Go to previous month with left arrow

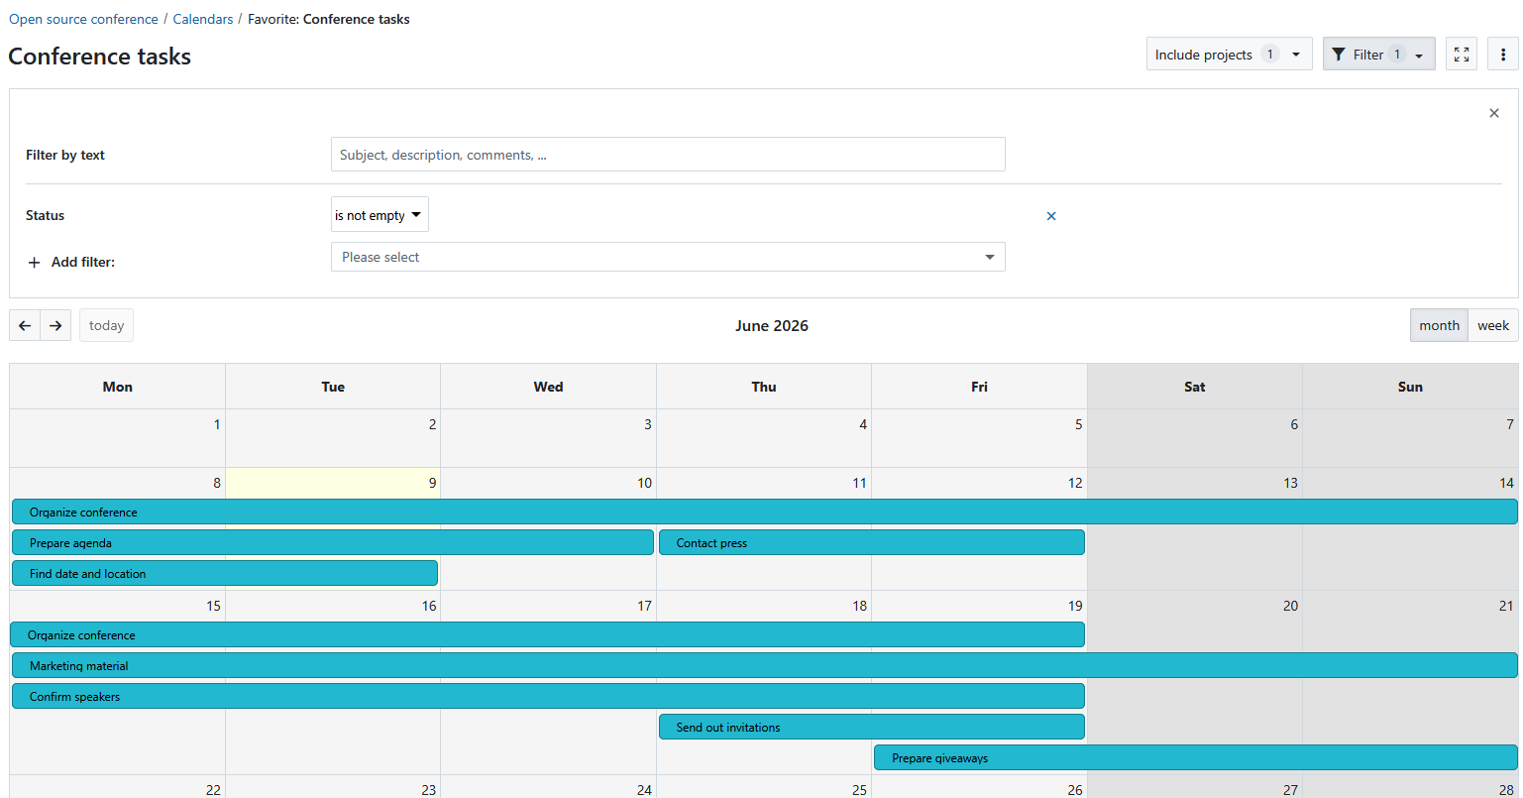point(25,325)
